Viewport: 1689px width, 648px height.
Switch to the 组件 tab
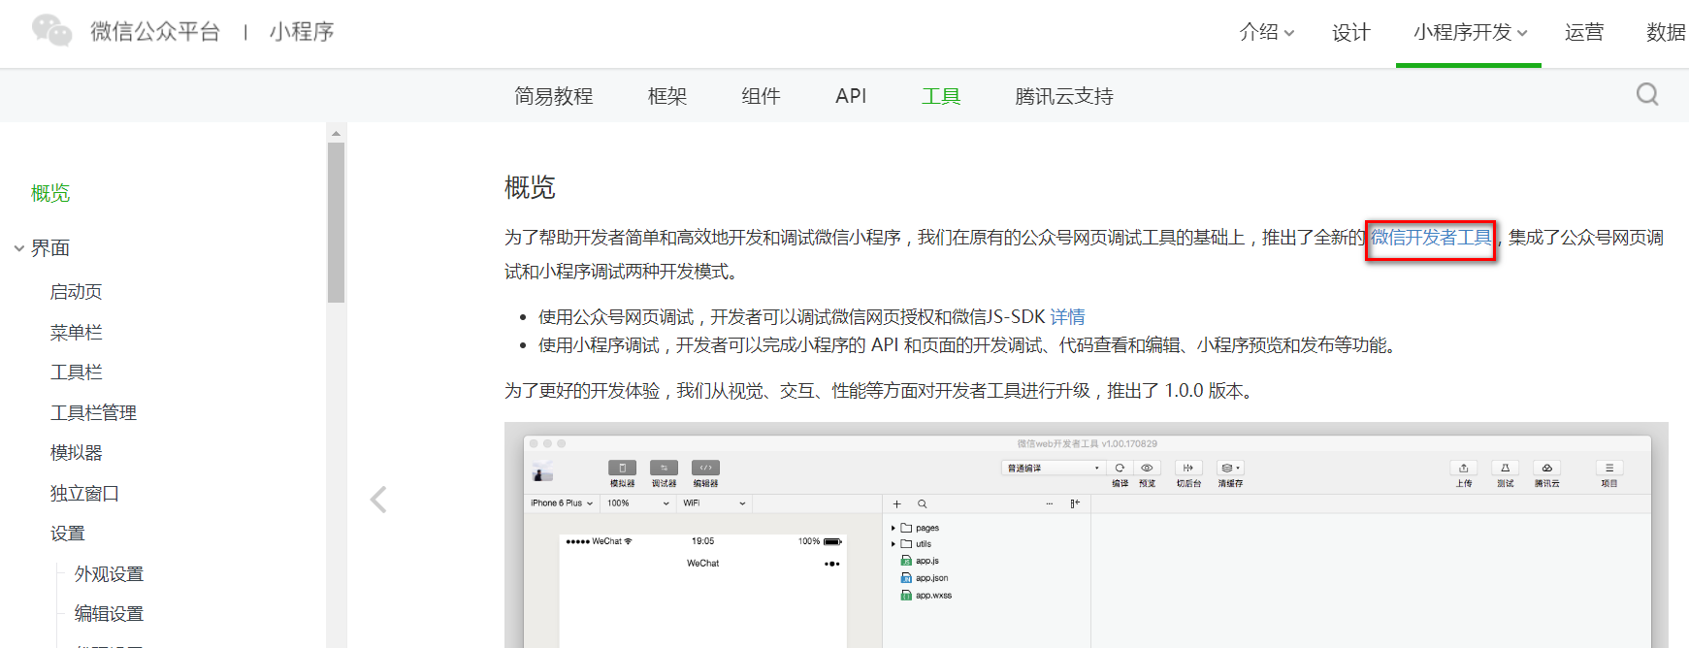[x=761, y=96]
